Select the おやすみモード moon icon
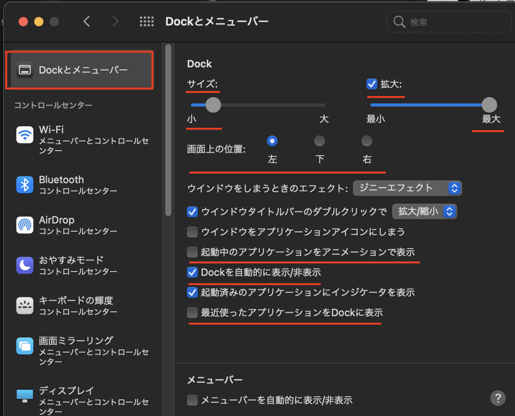Viewport: 515px width, 416px height. coord(24,265)
